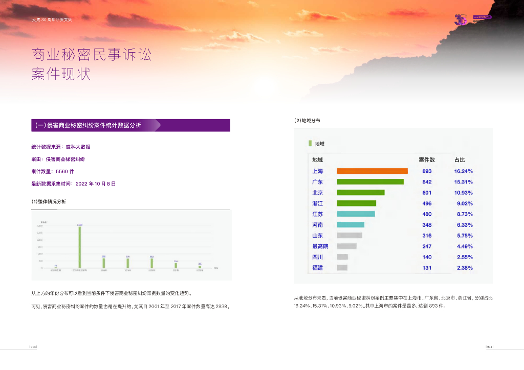Click the 16.24% value for 上海
The image size is (524, 370).
(463, 171)
